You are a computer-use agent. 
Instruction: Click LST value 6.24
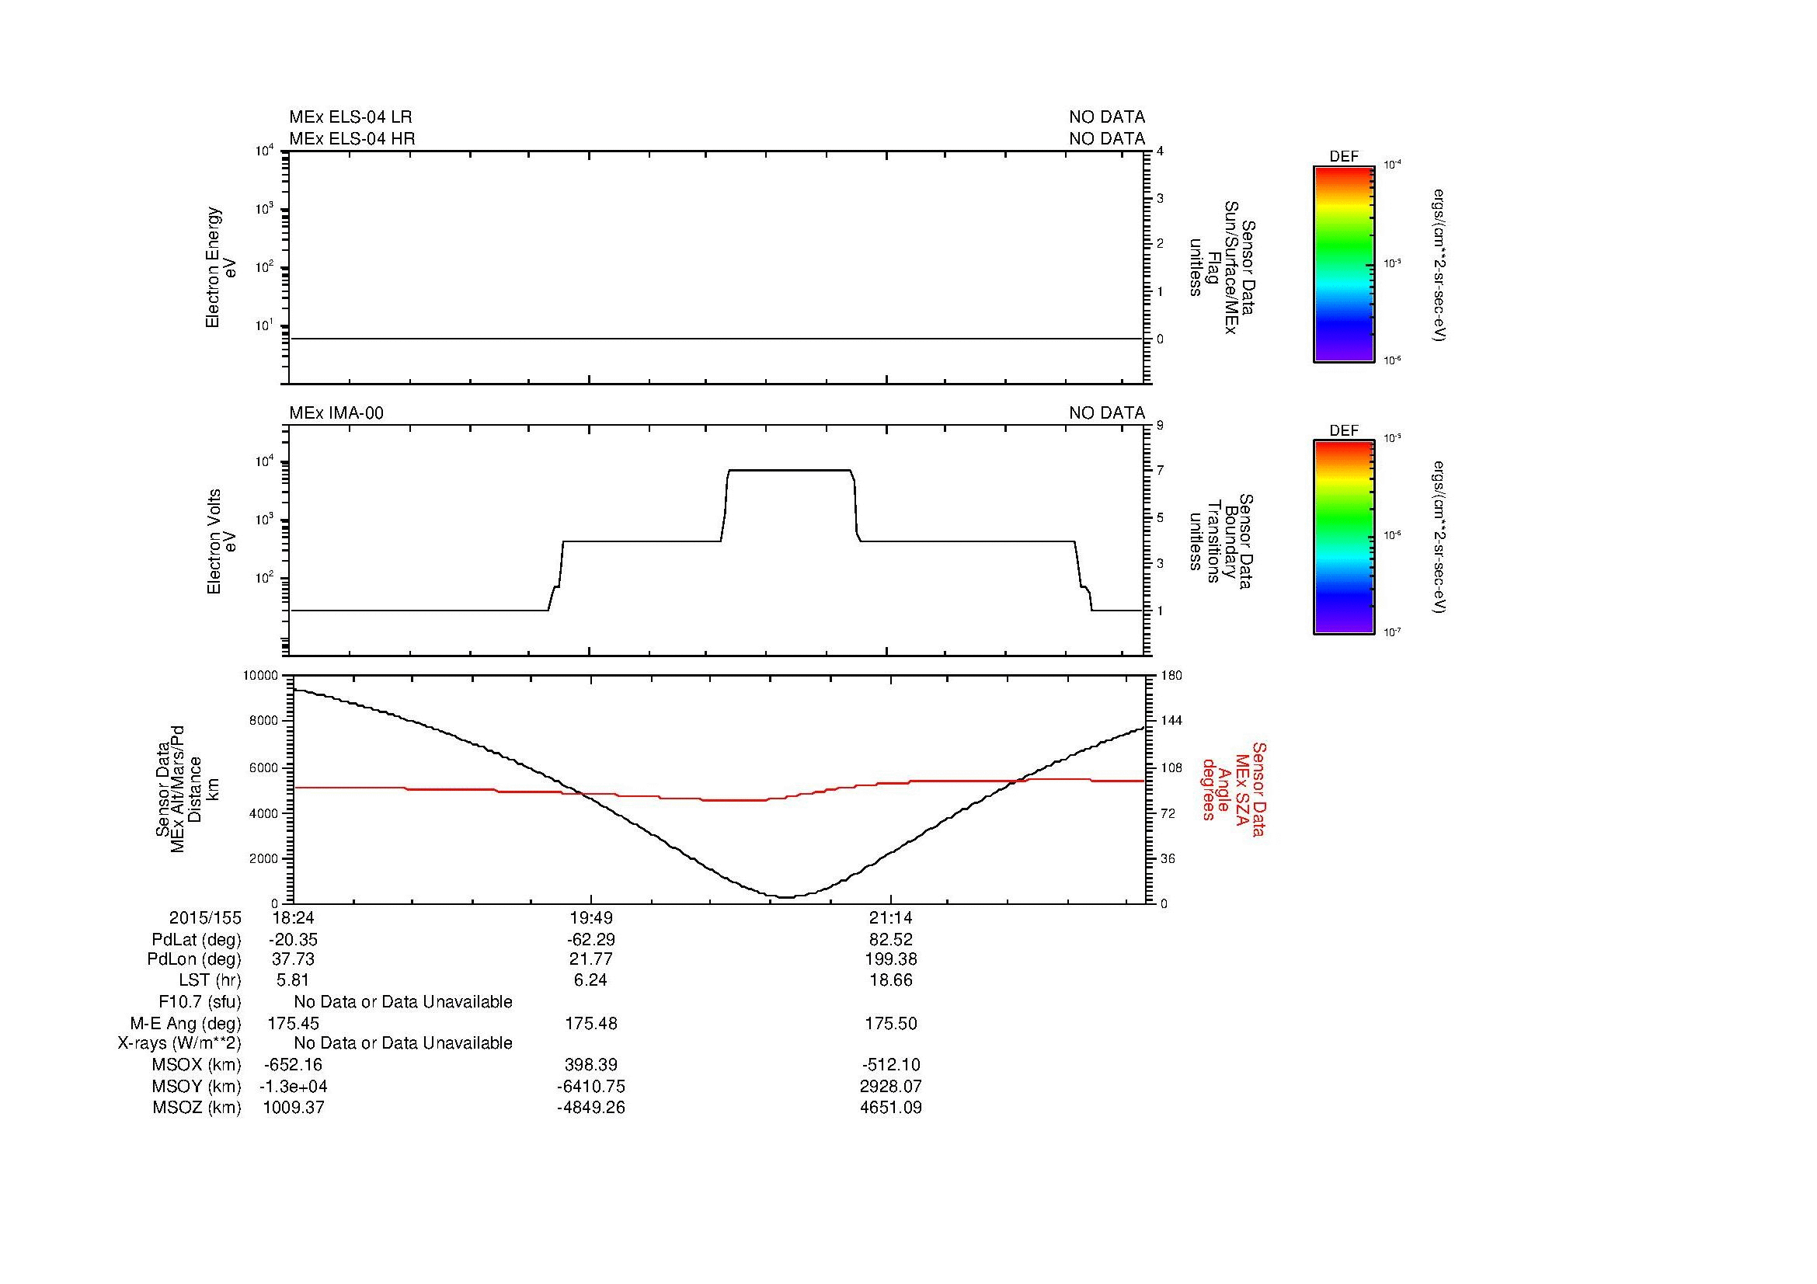[591, 980]
